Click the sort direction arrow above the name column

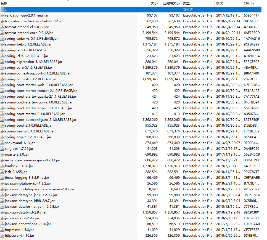click(x=68, y=1)
